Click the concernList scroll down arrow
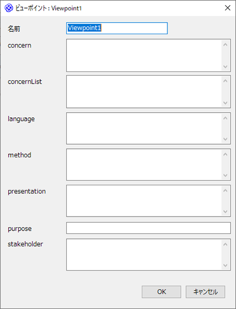This screenshot has width=236, height=309. point(226,103)
